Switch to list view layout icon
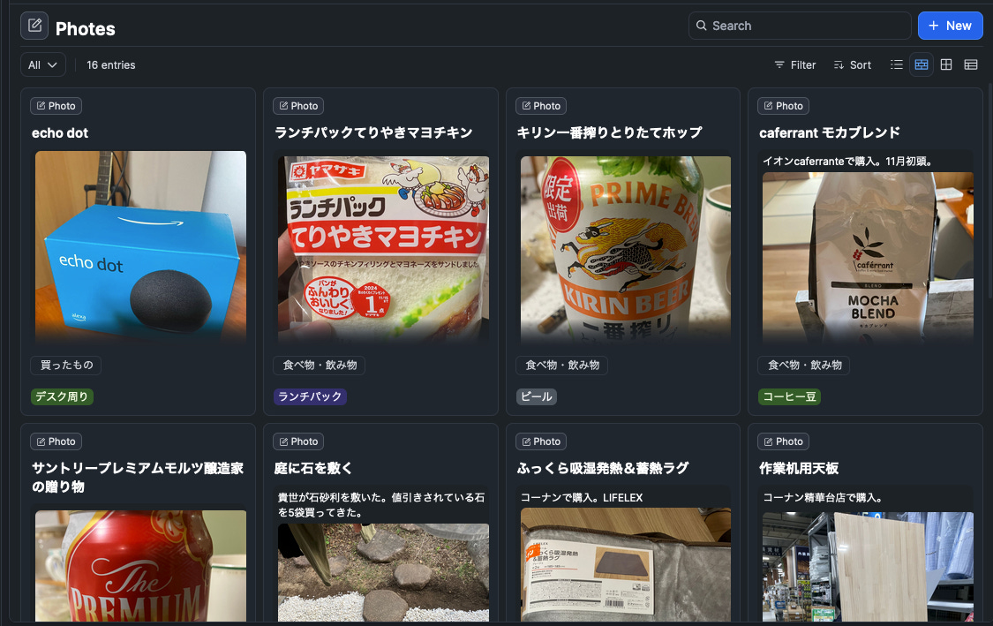 (897, 64)
